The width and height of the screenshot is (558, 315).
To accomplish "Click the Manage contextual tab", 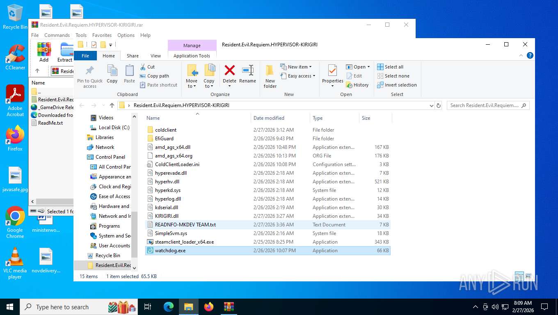I will tap(192, 46).
